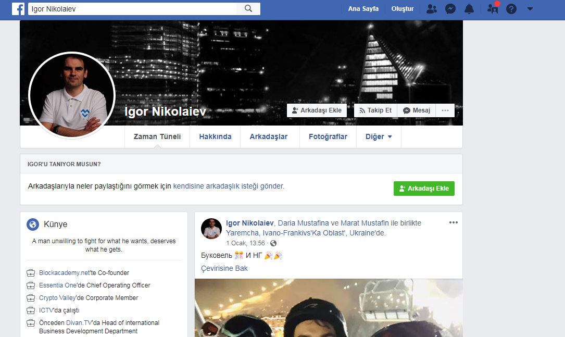565x337 pixels.
Task: Open the Oluştur menu
Action: coord(403,9)
